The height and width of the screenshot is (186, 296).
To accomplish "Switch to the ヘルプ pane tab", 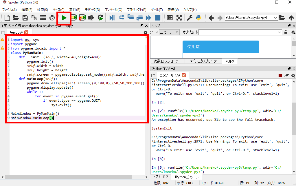I will tap(230, 61).
